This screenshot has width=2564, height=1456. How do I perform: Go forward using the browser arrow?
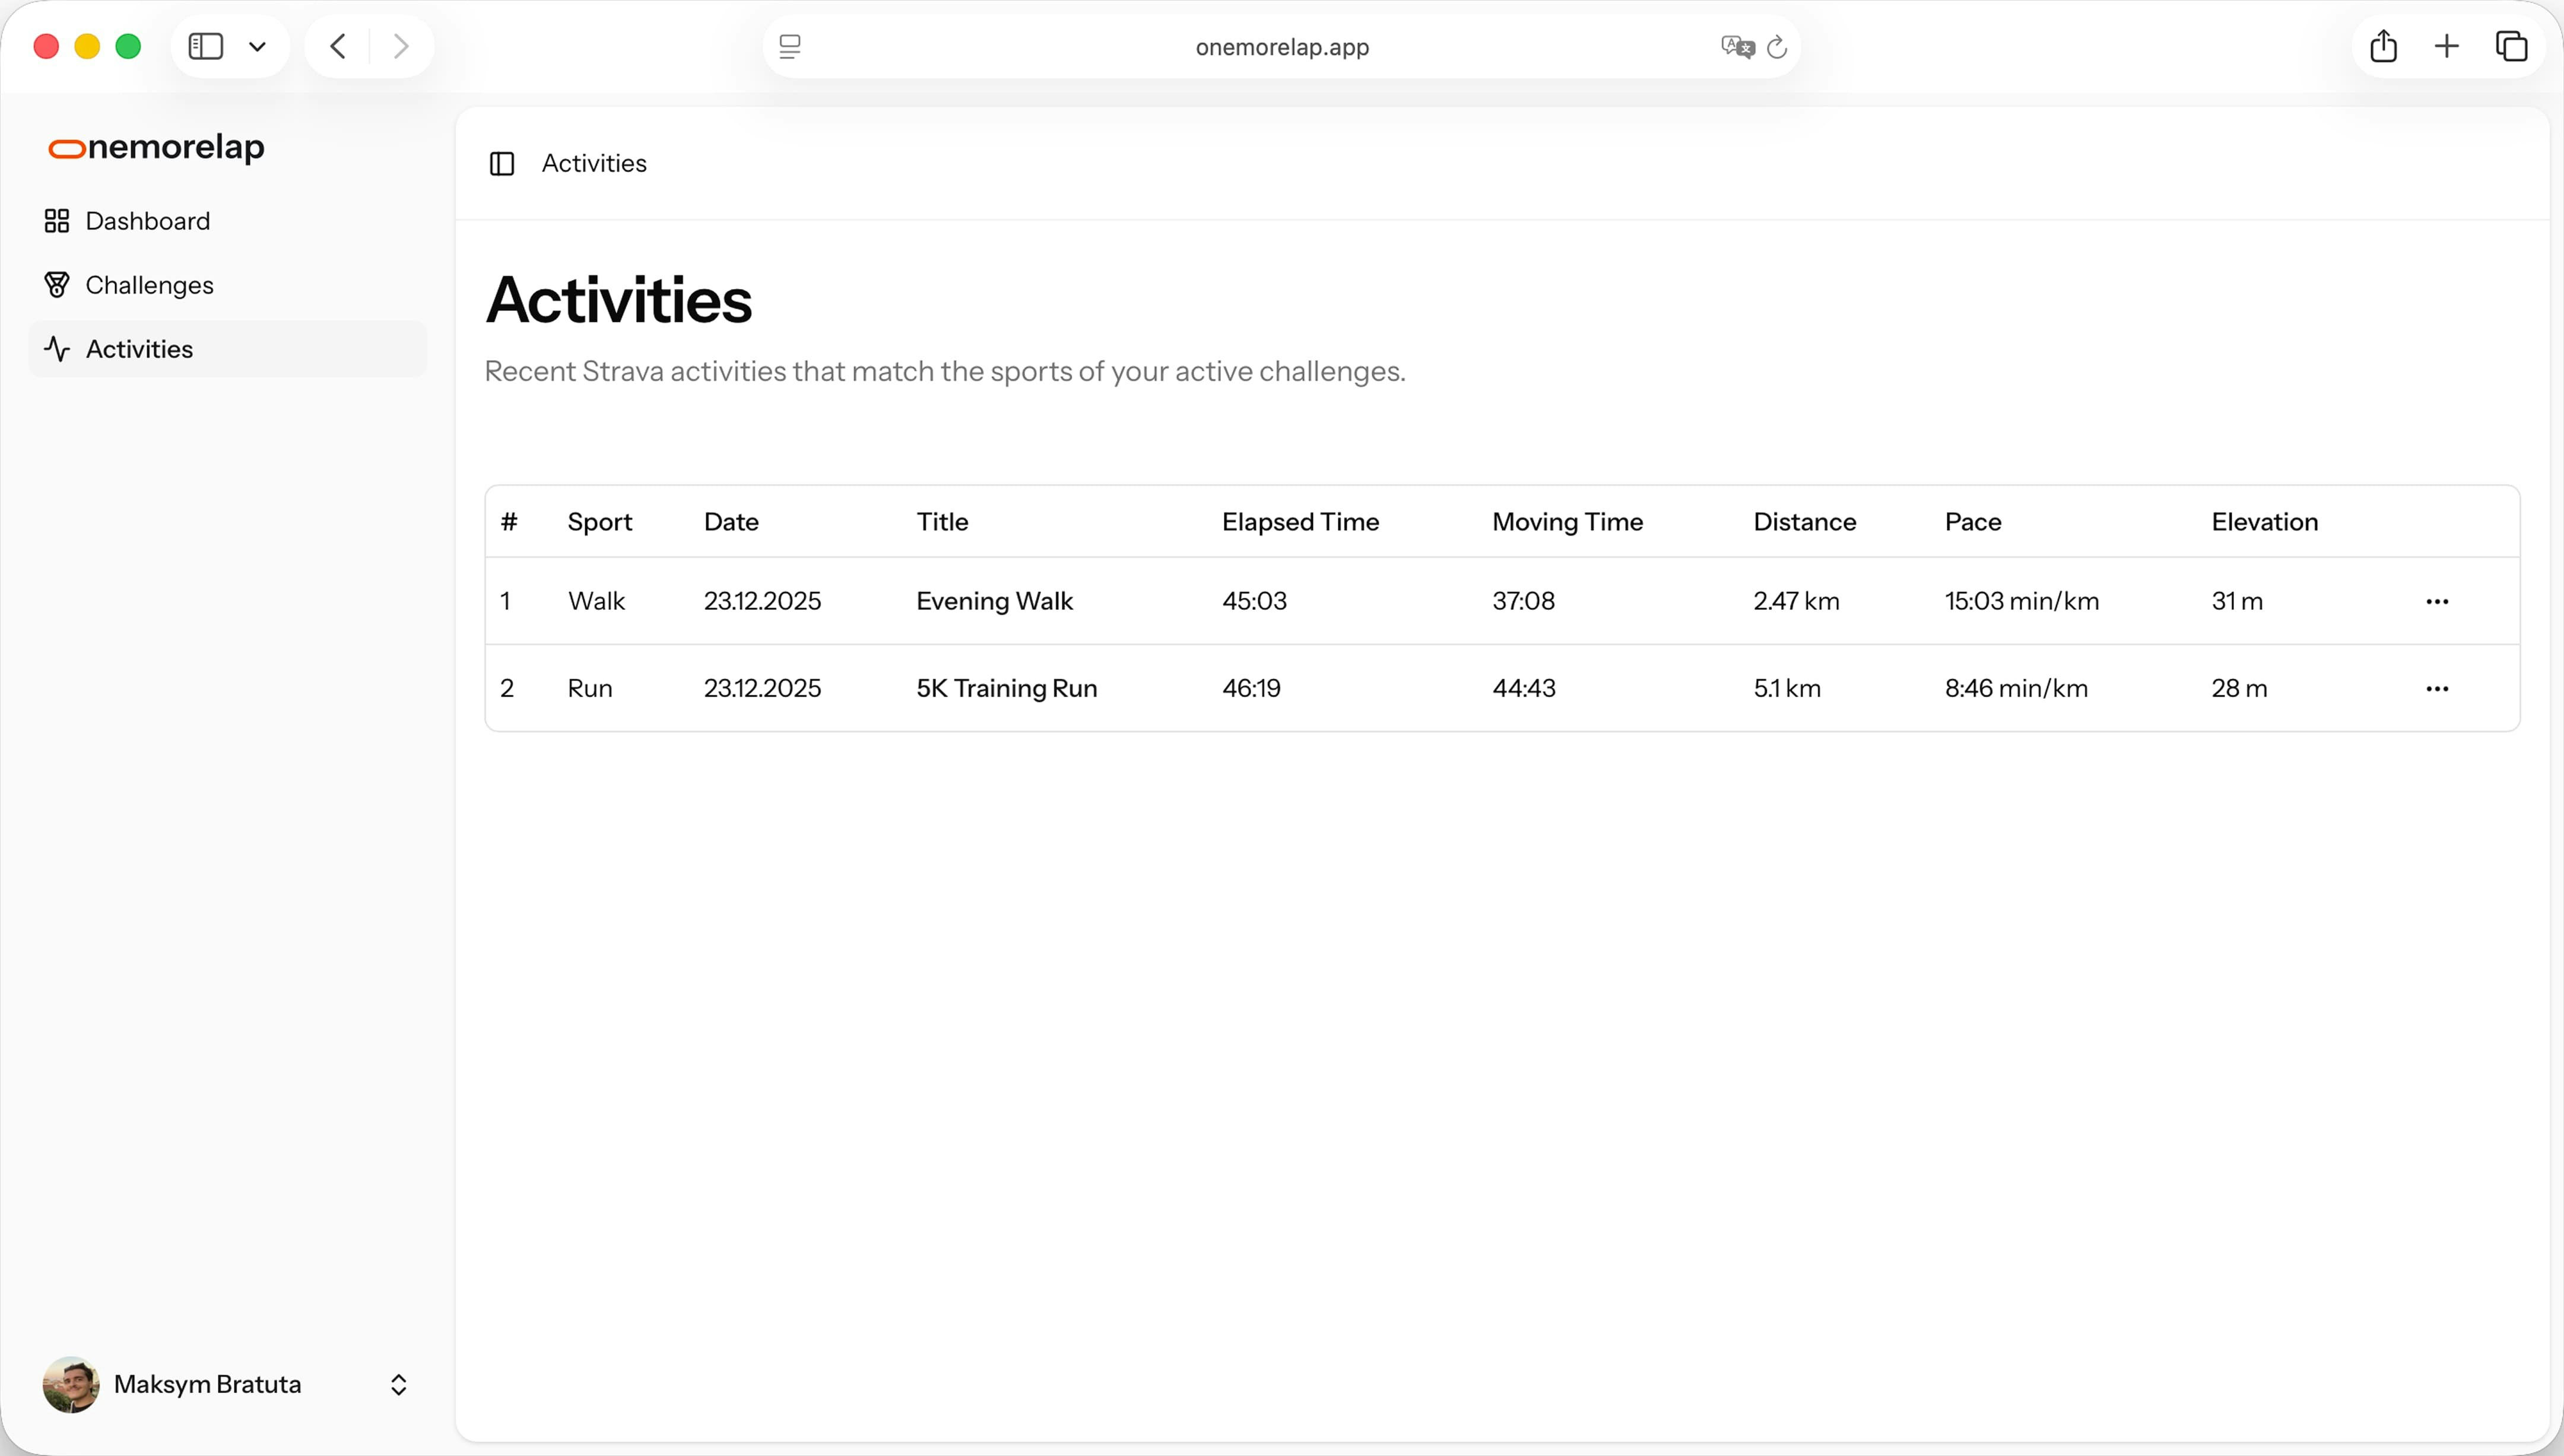pyautogui.click(x=401, y=46)
